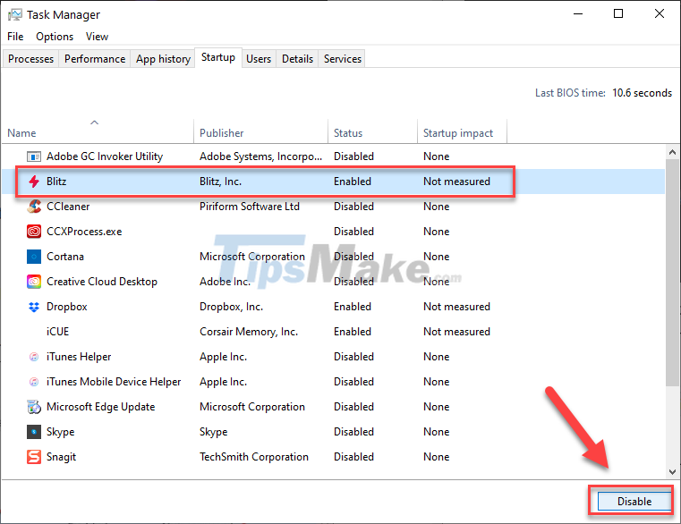Image resolution: width=681 pixels, height=524 pixels.
Task: Click Not measured in the Blitz row
Action: pos(457,182)
